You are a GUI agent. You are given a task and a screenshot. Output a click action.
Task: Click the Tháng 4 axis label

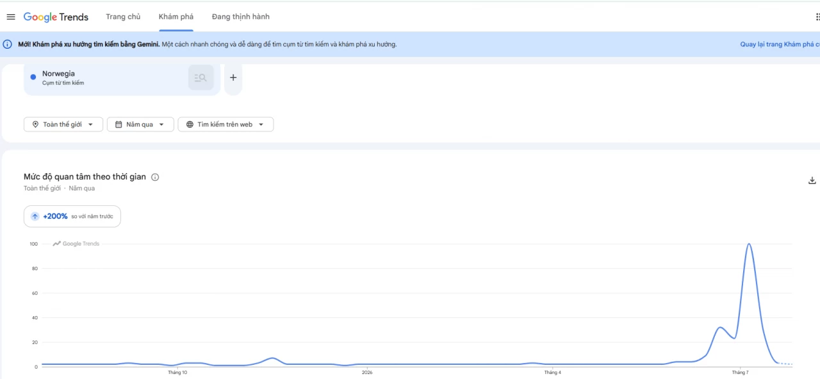coord(553,372)
